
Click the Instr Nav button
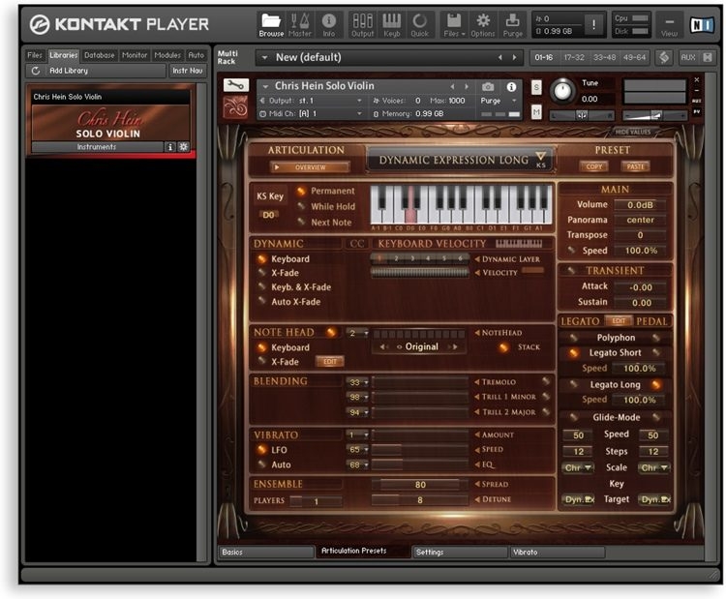pos(188,71)
